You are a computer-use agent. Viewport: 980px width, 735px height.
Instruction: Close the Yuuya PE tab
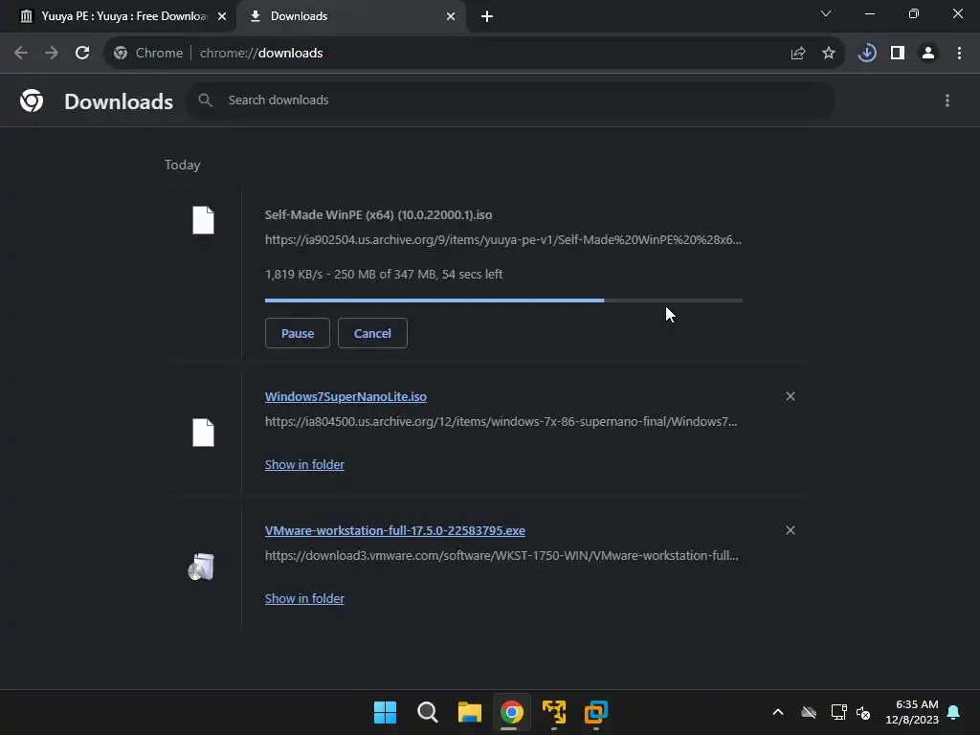222,16
